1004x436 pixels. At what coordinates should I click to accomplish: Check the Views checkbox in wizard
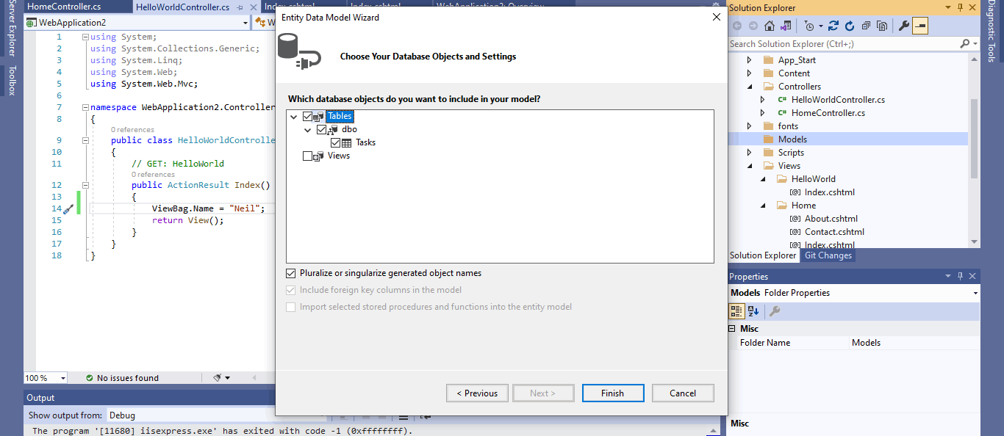pyautogui.click(x=307, y=156)
